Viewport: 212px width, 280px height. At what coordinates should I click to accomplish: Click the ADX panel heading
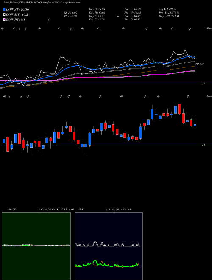81,210
